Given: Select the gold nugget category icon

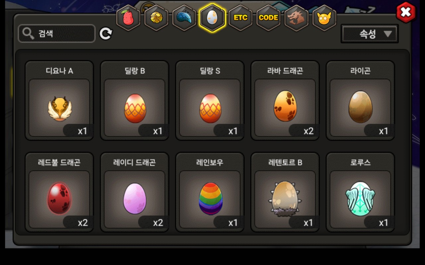Looking at the screenshot, I should pyautogui.click(x=156, y=18).
